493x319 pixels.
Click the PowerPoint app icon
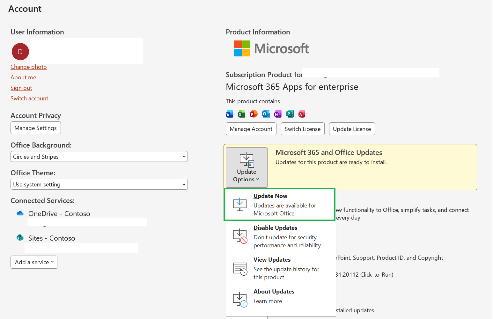click(x=254, y=114)
